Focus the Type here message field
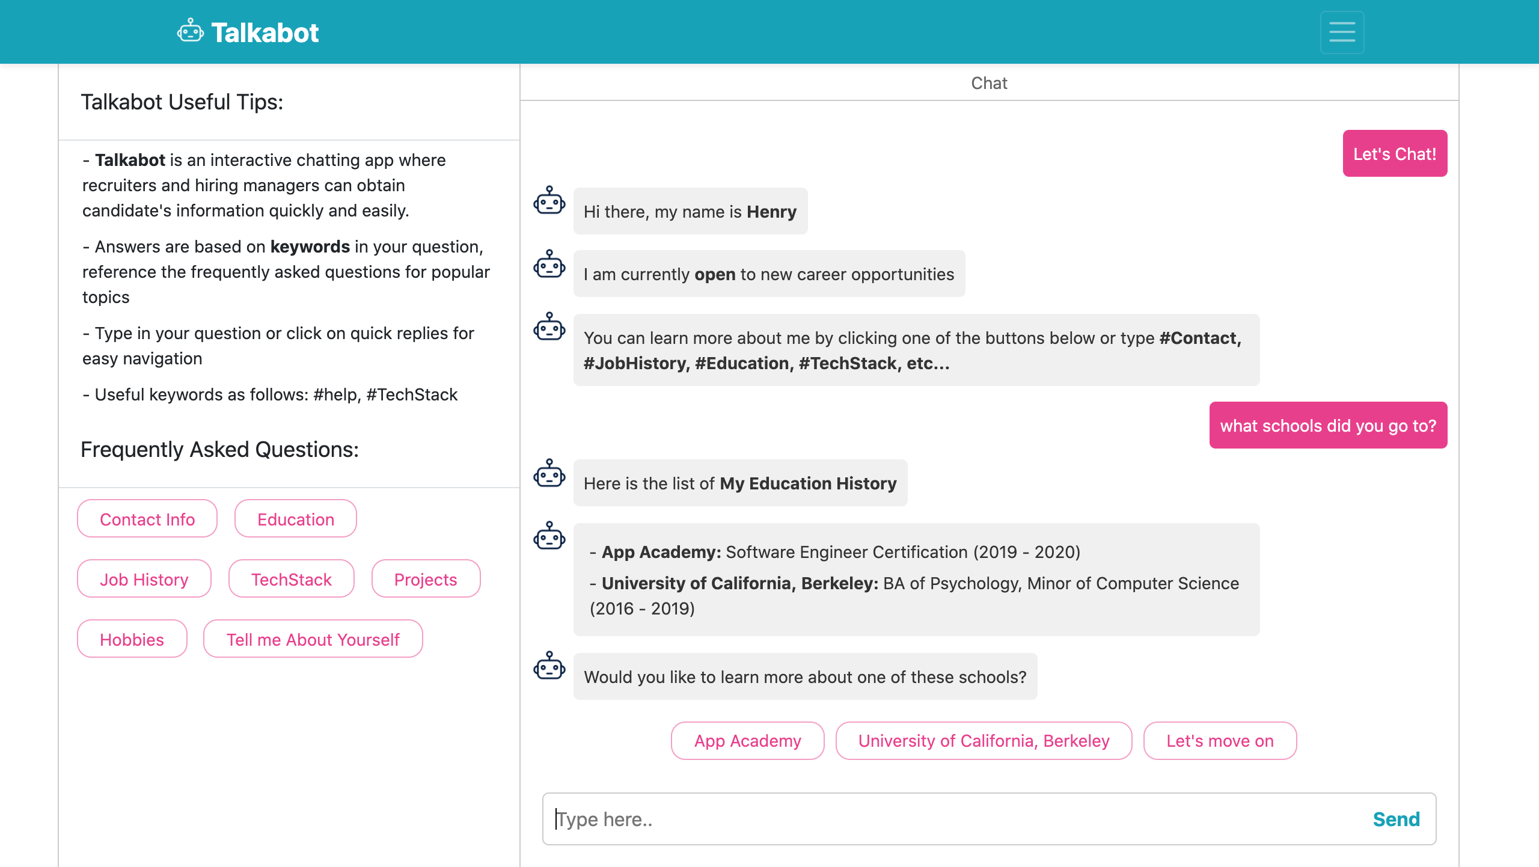The image size is (1539, 867). [950, 819]
